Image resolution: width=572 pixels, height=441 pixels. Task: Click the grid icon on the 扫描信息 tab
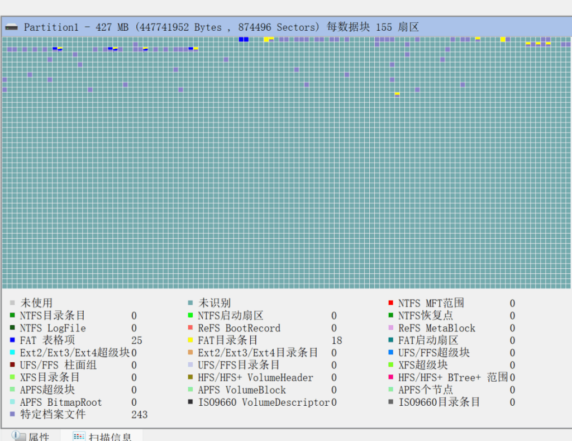pyautogui.click(x=79, y=437)
